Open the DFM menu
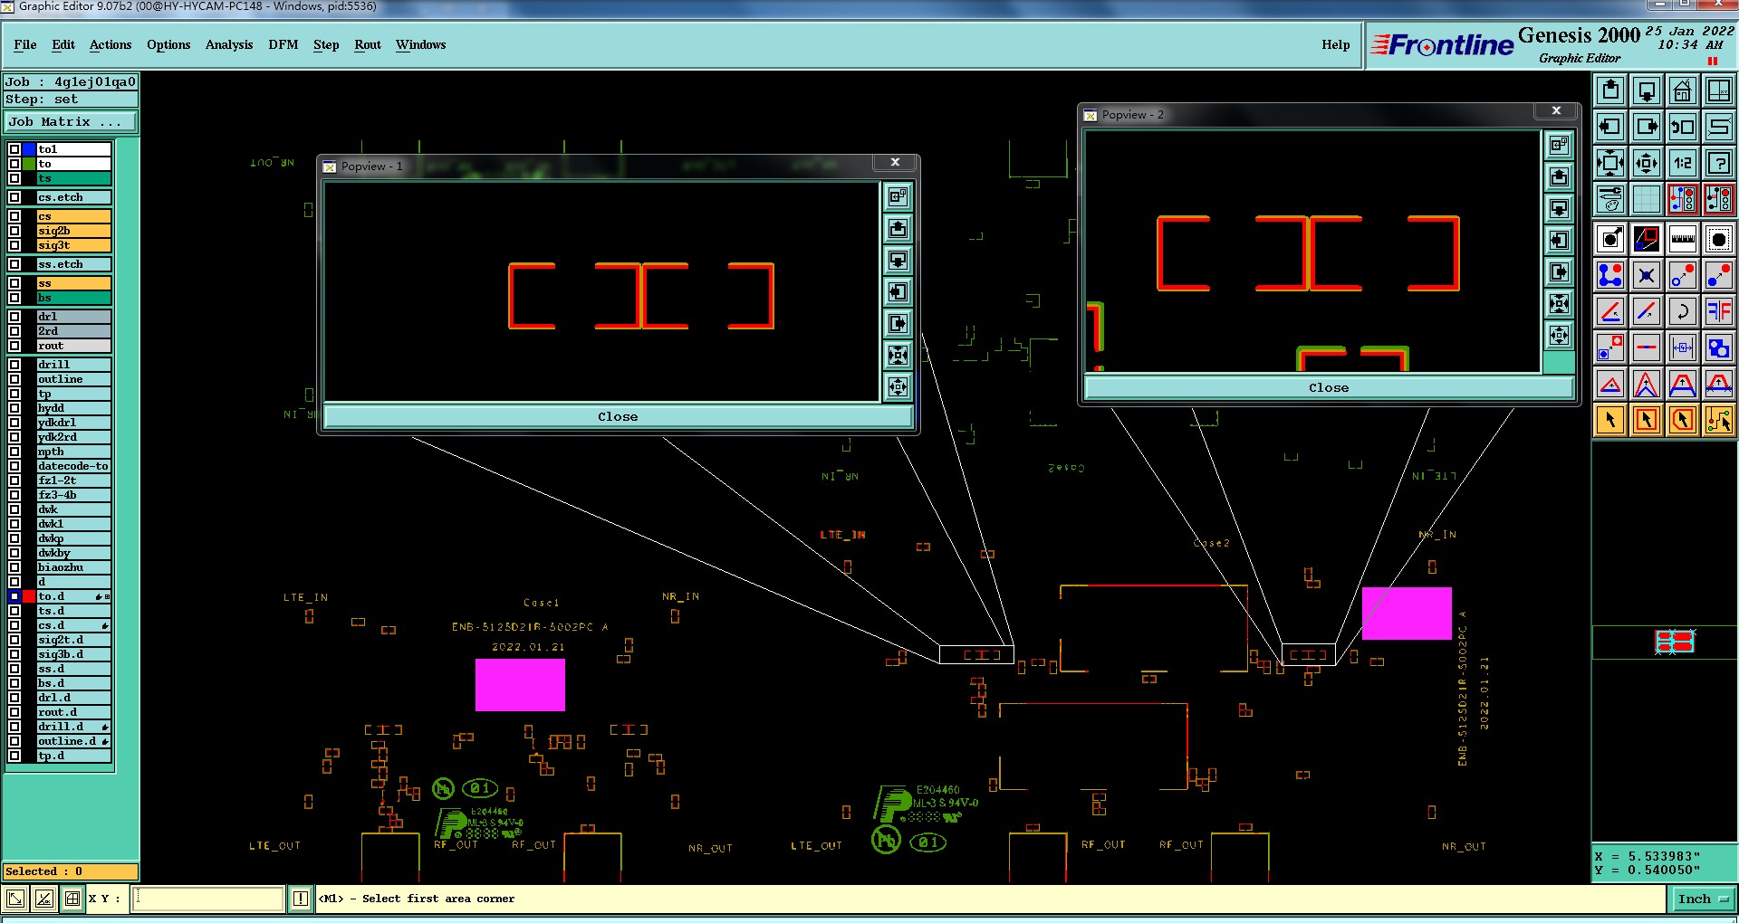This screenshot has height=923, width=1739. coord(283,44)
